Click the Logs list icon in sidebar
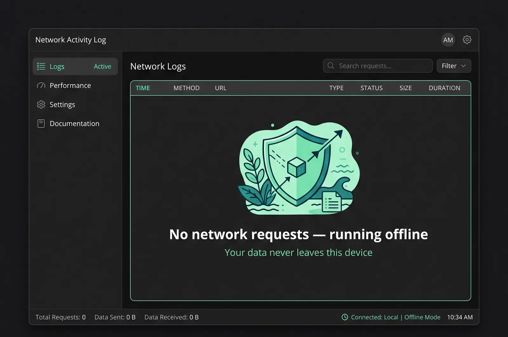 (x=41, y=66)
